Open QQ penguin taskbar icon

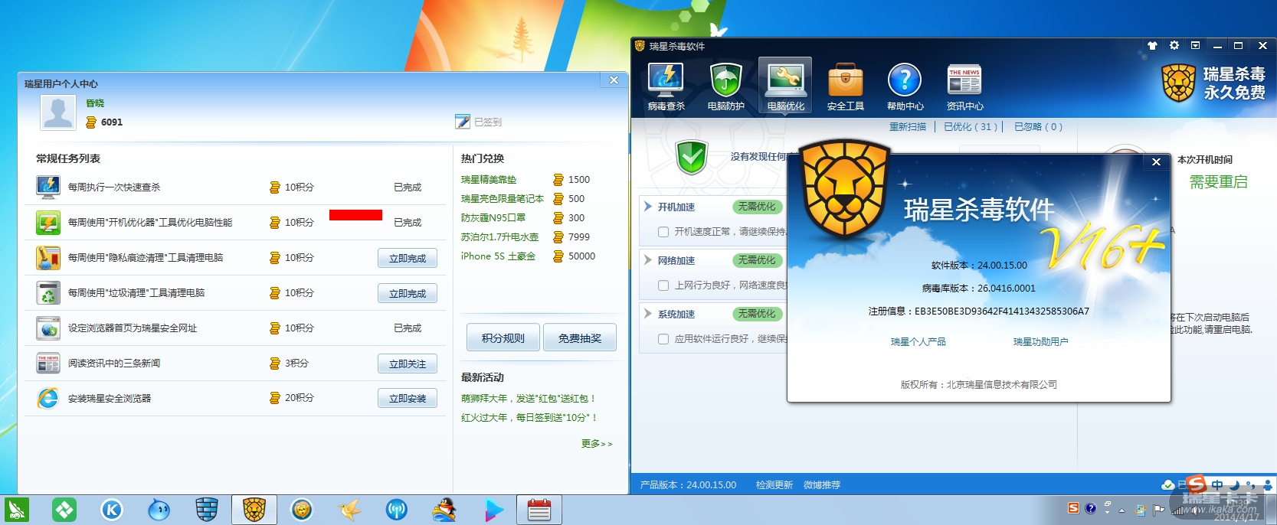444,510
